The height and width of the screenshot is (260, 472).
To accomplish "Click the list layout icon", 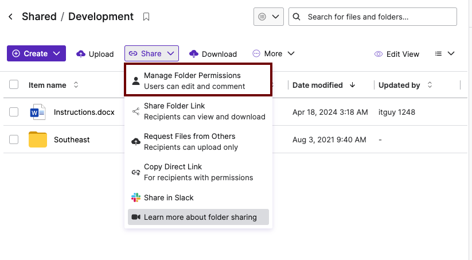I will [439, 53].
